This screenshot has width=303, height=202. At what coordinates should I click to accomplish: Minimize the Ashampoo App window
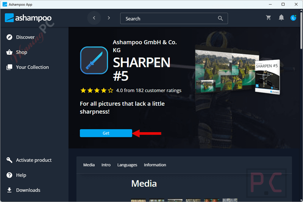tap(270, 4)
